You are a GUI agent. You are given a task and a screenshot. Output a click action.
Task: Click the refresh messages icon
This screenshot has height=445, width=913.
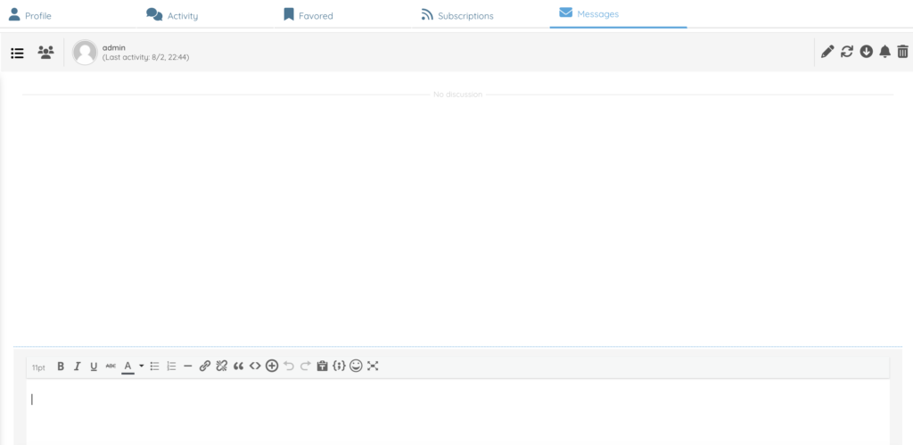[847, 52]
